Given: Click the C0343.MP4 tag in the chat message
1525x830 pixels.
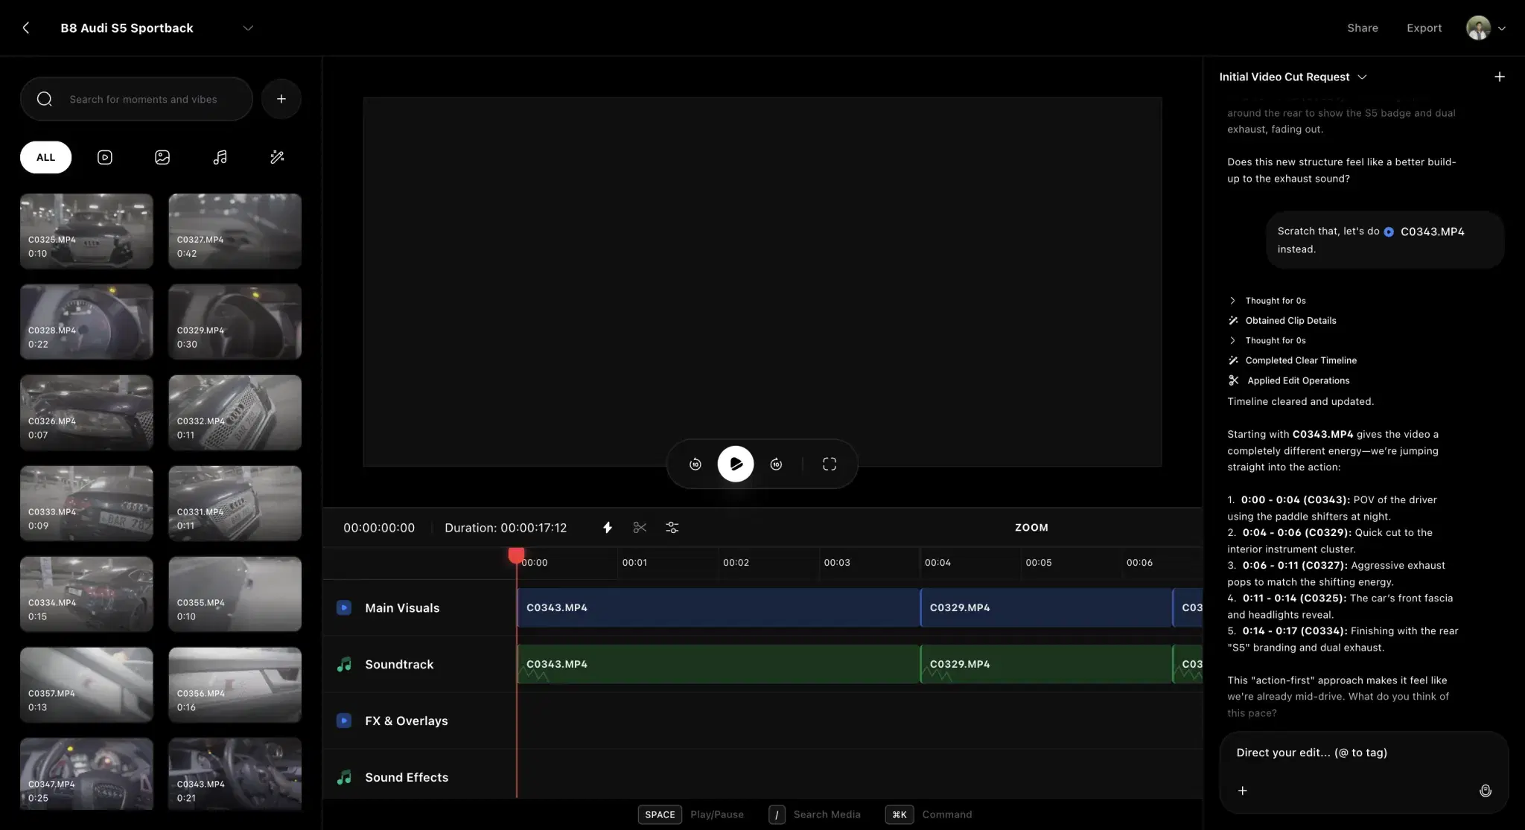Looking at the screenshot, I should click(1424, 232).
